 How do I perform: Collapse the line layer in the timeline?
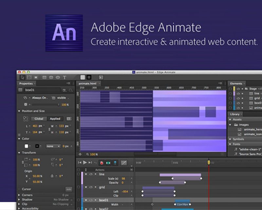click(x=86, y=174)
